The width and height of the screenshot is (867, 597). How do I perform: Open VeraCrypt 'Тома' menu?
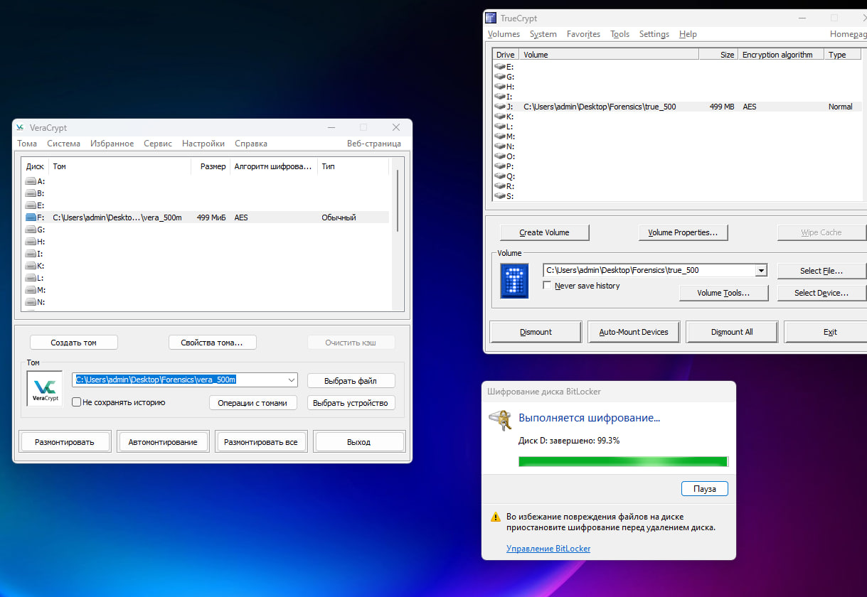click(27, 144)
